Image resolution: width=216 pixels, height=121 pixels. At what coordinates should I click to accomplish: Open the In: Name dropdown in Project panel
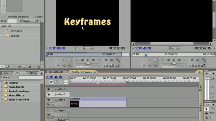[31, 21]
